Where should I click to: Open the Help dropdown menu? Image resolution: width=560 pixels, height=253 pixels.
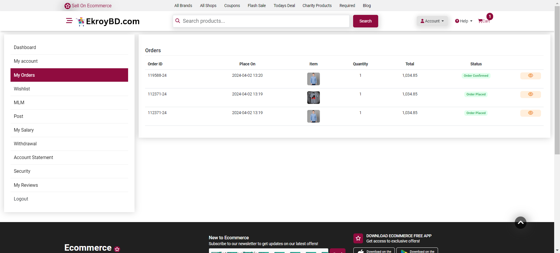463,21
